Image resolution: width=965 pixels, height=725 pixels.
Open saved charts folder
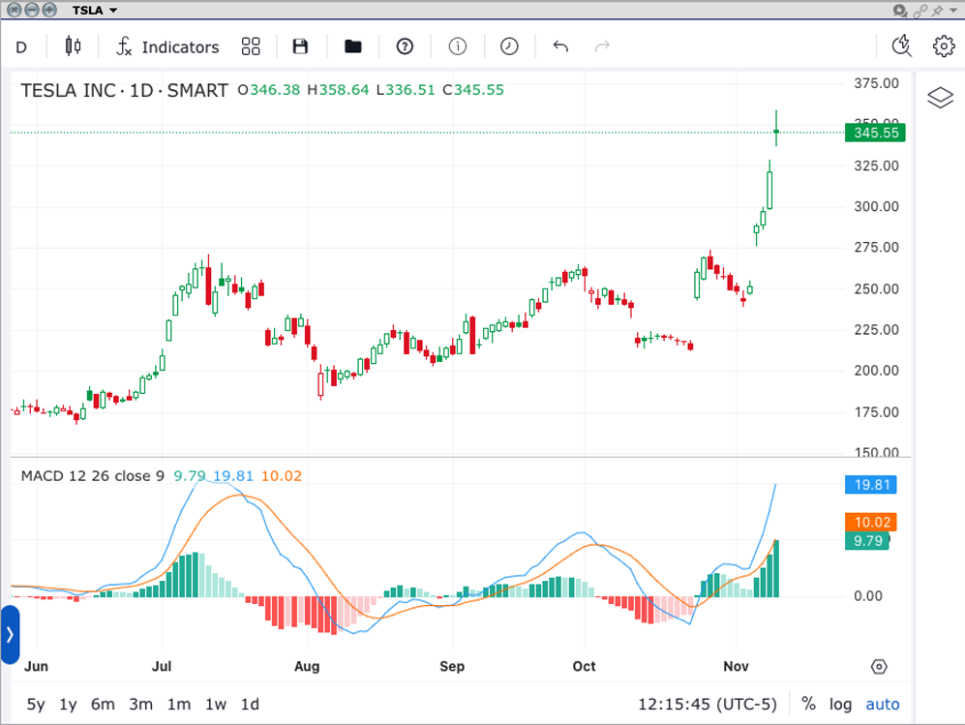(x=352, y=46)
